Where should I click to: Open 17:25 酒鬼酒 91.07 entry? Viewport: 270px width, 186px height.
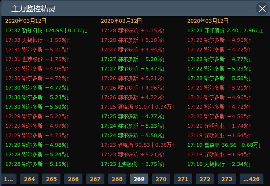138,107
